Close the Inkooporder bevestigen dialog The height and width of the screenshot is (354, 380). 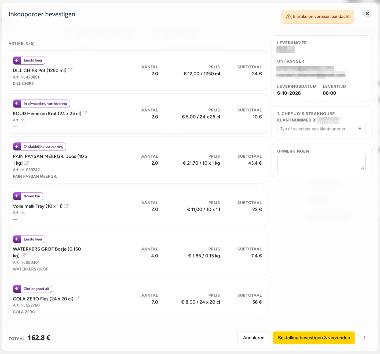click(x=367, y=14)
